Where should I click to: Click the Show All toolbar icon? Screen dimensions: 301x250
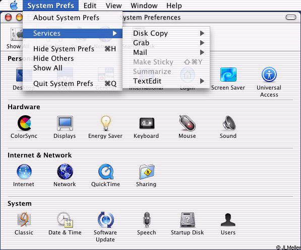point(17,35)
